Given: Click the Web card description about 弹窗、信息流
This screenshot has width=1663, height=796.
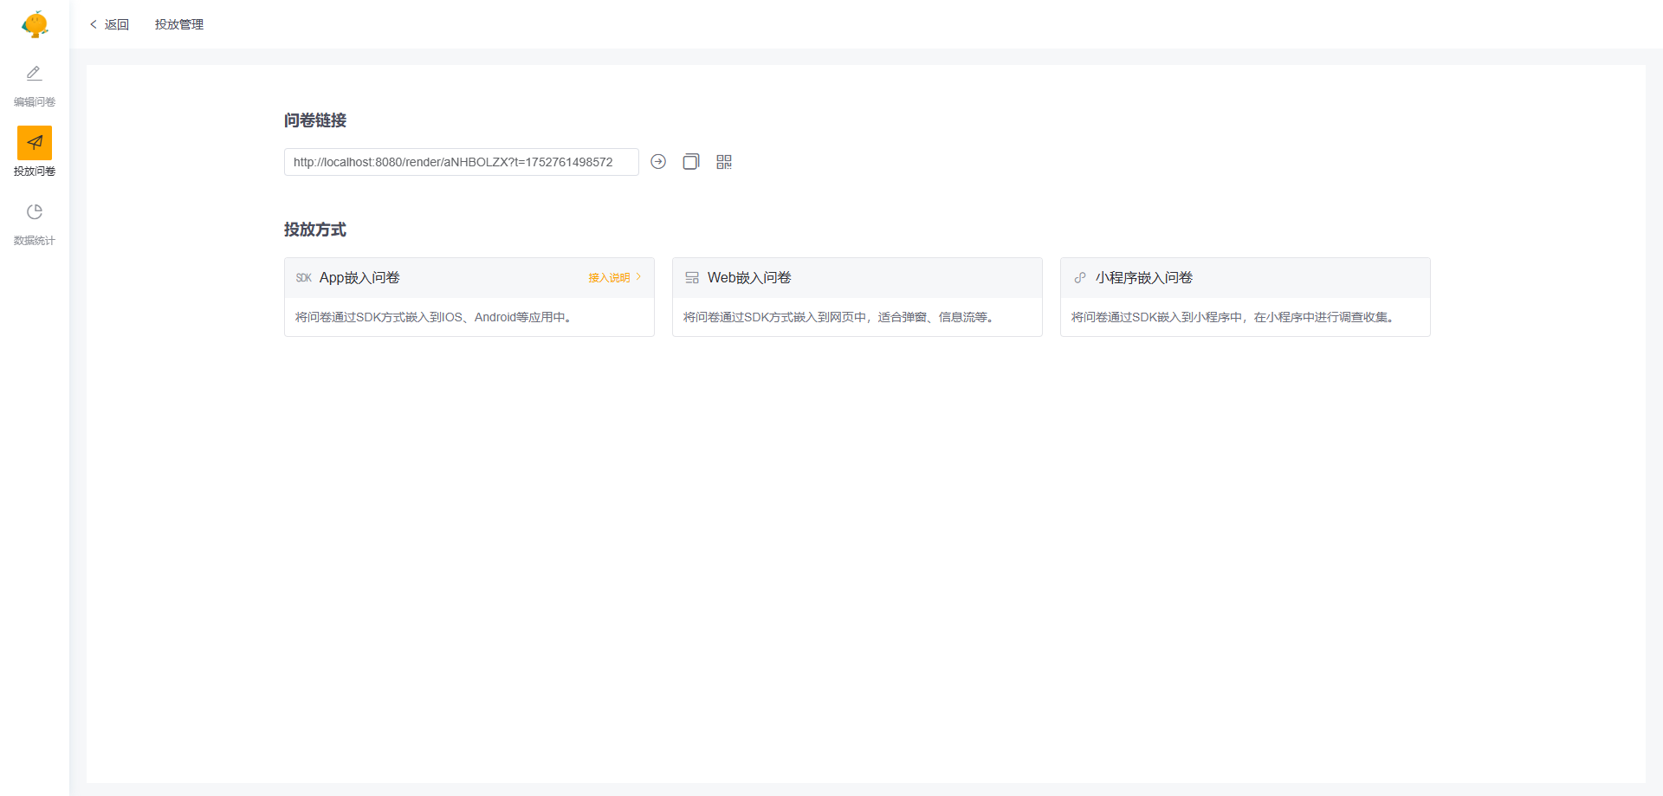Looking at the screenshot, I should pos(838,317).
